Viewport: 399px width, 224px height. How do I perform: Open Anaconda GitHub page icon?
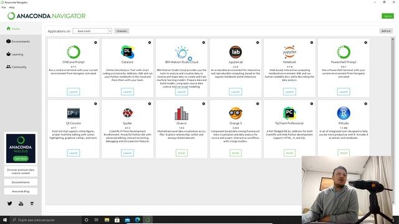point(32,203)
